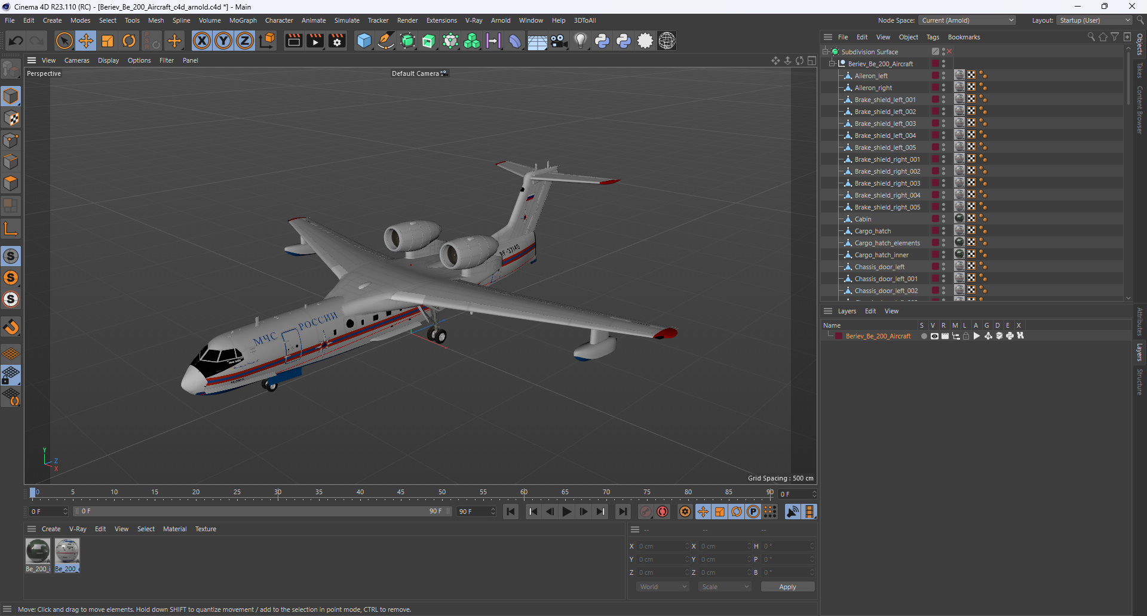Select the Live Selection tool

pos(64,41)
